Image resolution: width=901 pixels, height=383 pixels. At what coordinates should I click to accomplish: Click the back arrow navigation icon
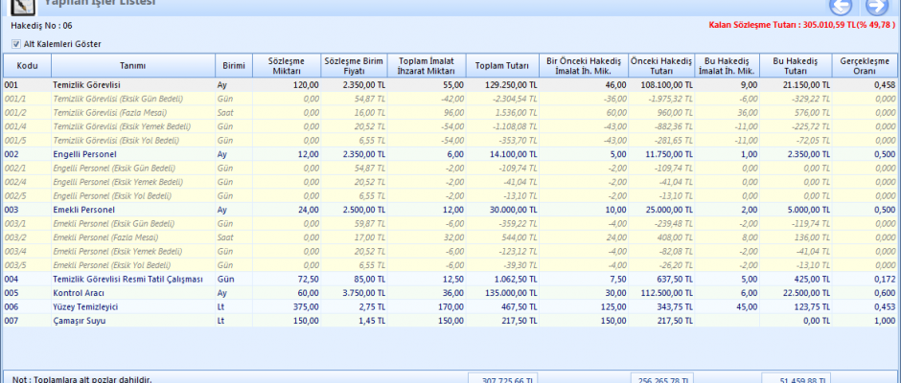[x=843, y=8]
